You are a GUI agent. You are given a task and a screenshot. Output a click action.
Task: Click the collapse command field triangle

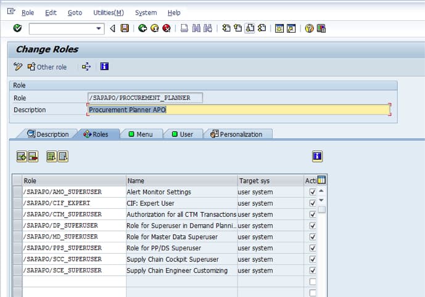point(112,28)
